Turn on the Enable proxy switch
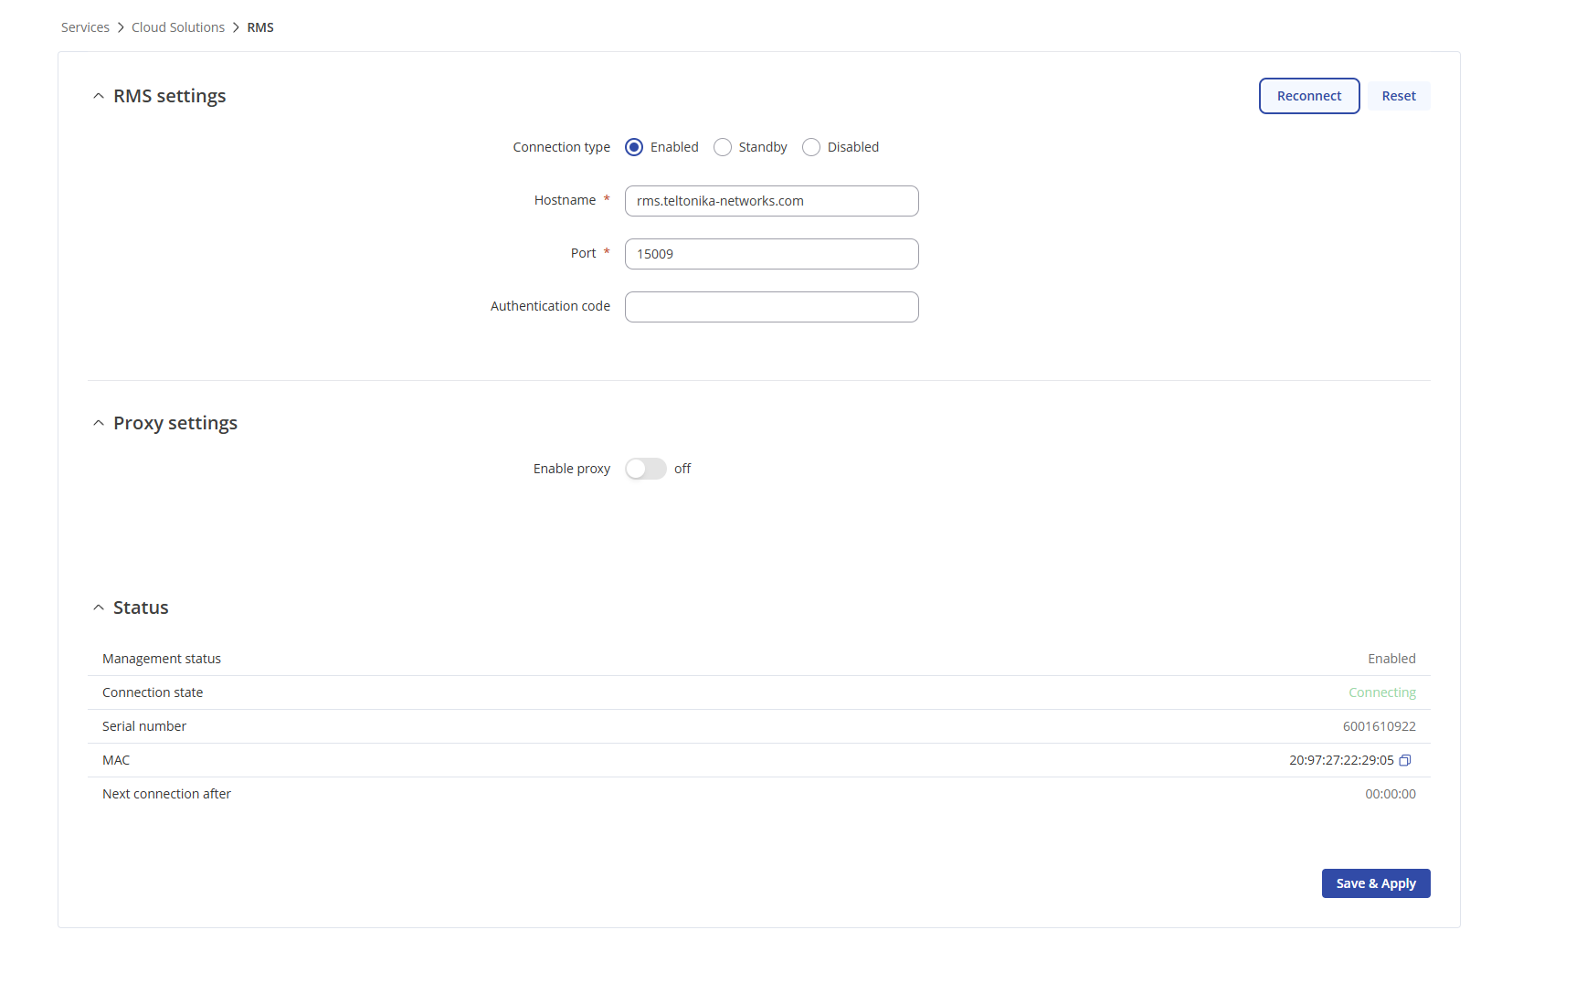 pos(646,469)
